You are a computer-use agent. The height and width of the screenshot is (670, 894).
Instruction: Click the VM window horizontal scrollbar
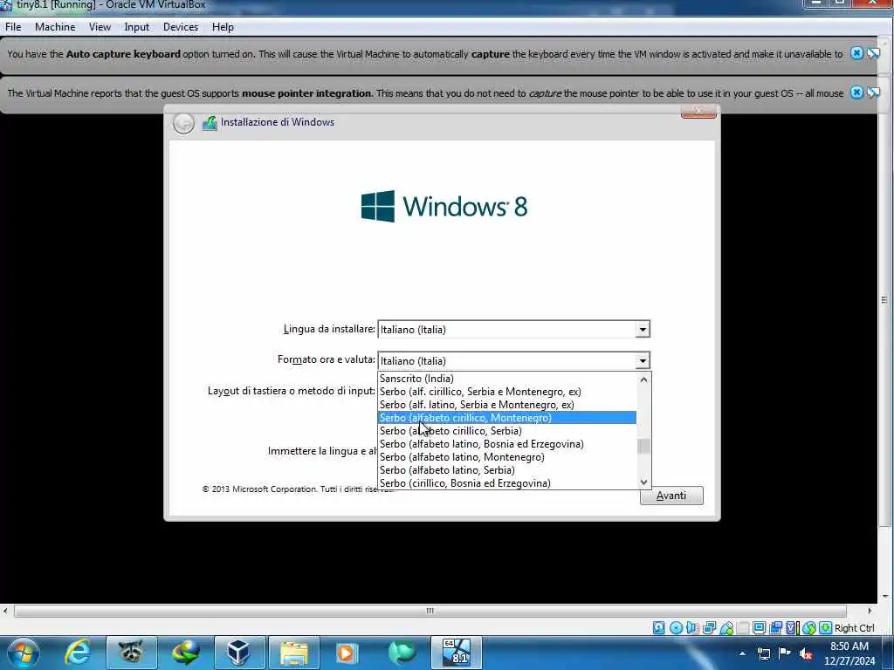pos(430,611)
